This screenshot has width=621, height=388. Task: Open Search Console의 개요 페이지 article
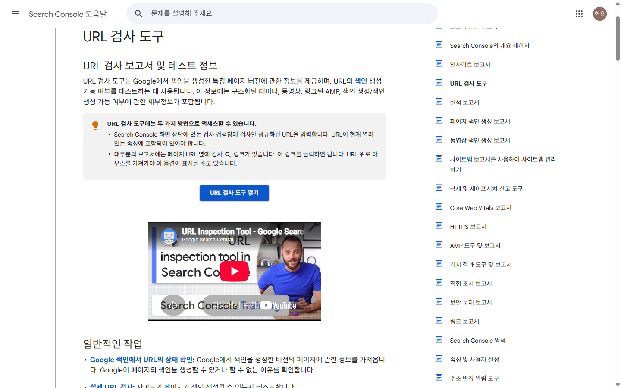coord(489,46)
